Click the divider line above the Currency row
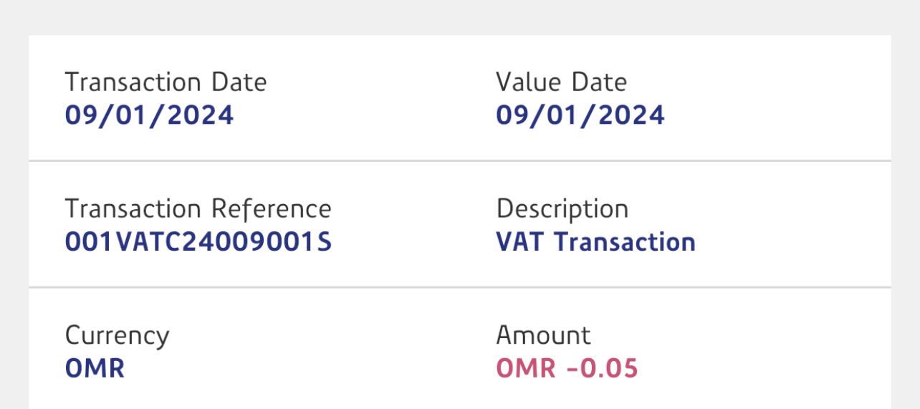 pyautogui.click(x=460, y=287)
